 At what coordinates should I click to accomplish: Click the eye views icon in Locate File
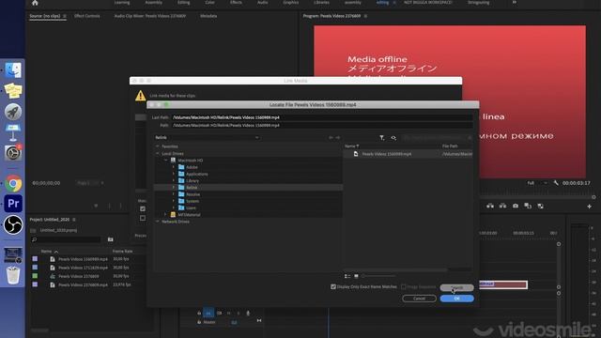(393, 138)
